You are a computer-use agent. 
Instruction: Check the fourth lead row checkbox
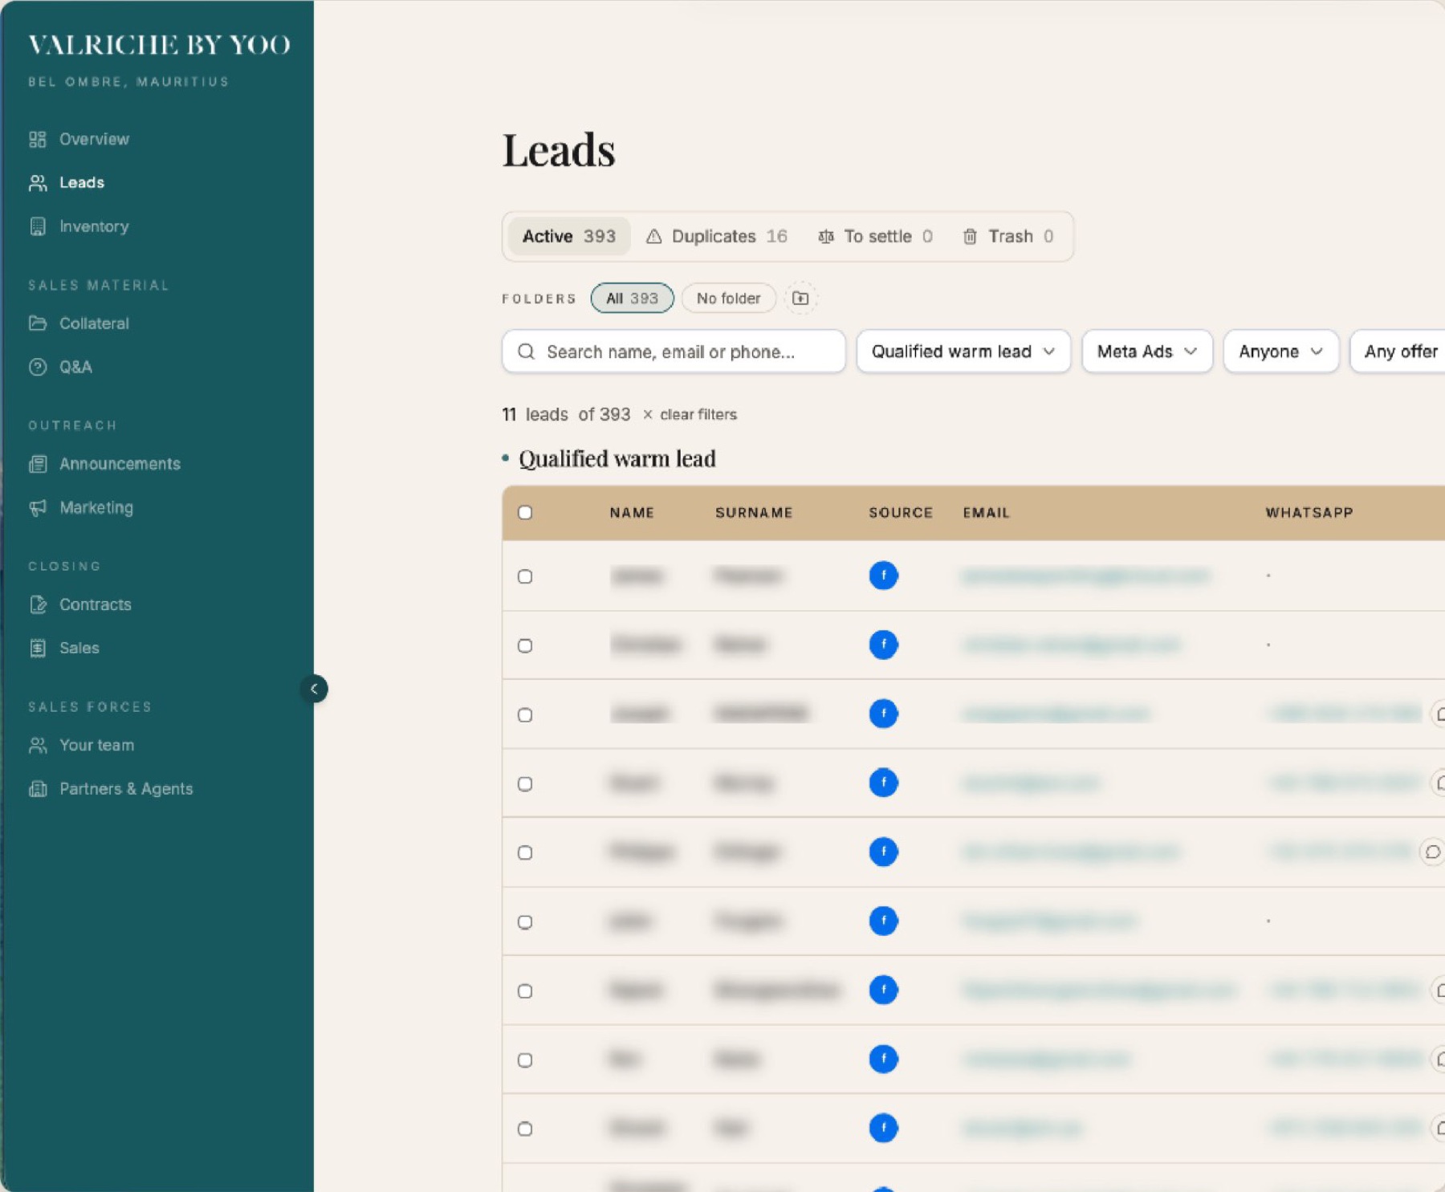pos(525,783)
